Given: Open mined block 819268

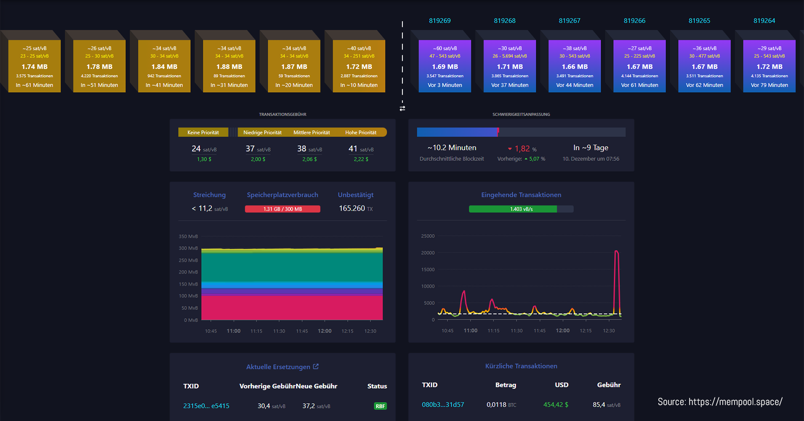Looking at the screenshot, I should pyautogui.click(x=510, y=66).
